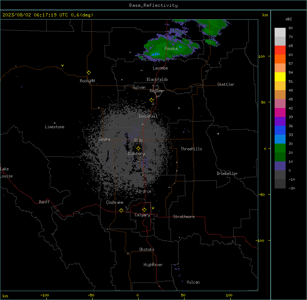Click the ThreeHills label
The image size is (307, 300).
pos(191,149)
